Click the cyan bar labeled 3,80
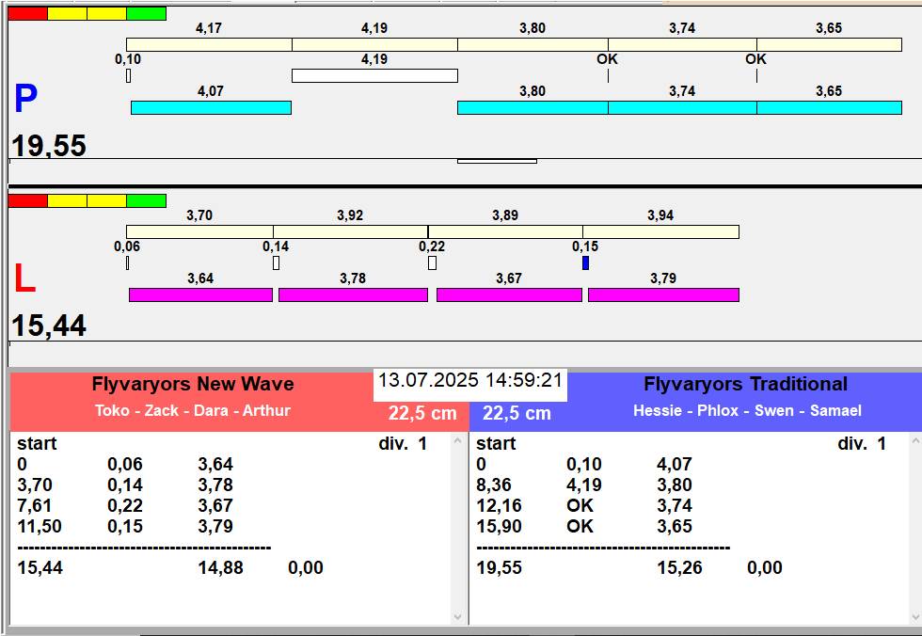922x636 pixels. (533, 107)
